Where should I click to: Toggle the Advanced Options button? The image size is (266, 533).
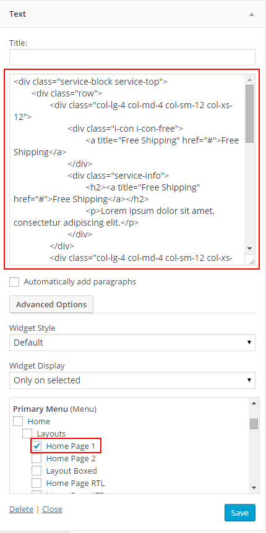pos(51,304)
